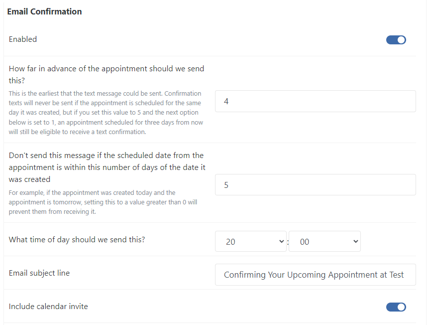The height and width of the screenshot is (325, 432).
Task: Toggle Email Confirmation enabled state
Action: tap(396, 39)
